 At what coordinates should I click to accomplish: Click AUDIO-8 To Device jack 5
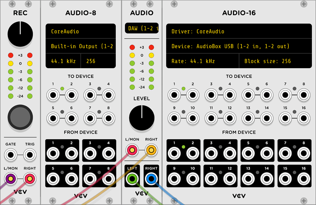click(53, 118)
